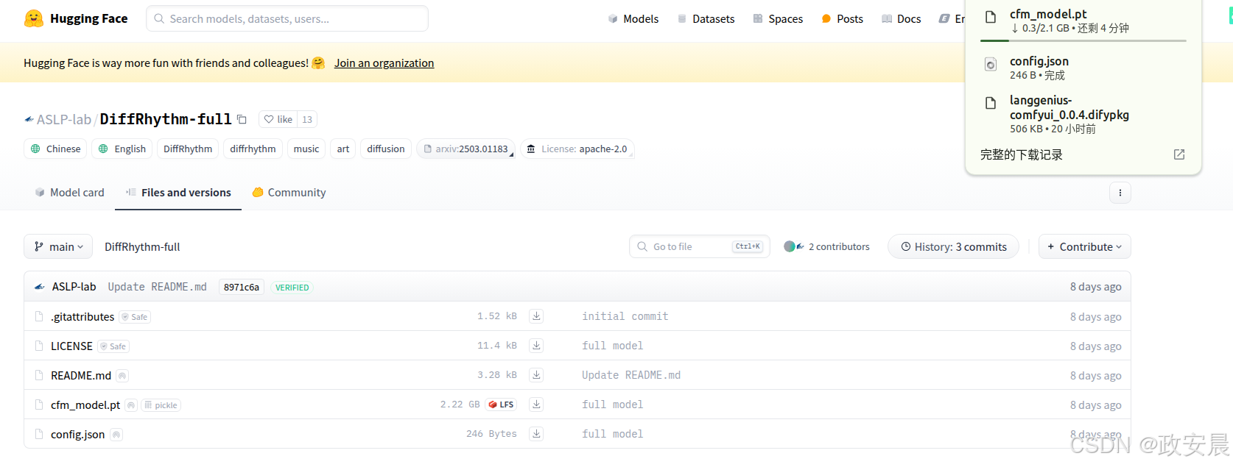Click the pickle badge next to cfm_model.pt
Viewport: 1233px width, 467px height.
point(161,405)
